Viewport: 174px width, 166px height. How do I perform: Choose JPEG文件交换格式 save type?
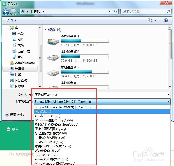pyautogui.click(x=102, y=125)
